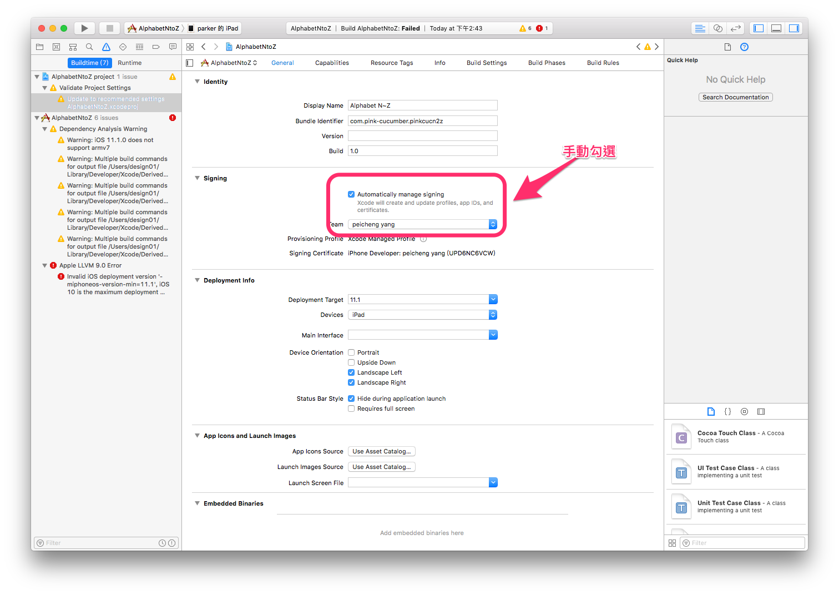Click the Run (play) button
839x595 pixels.
coord(84,28)
